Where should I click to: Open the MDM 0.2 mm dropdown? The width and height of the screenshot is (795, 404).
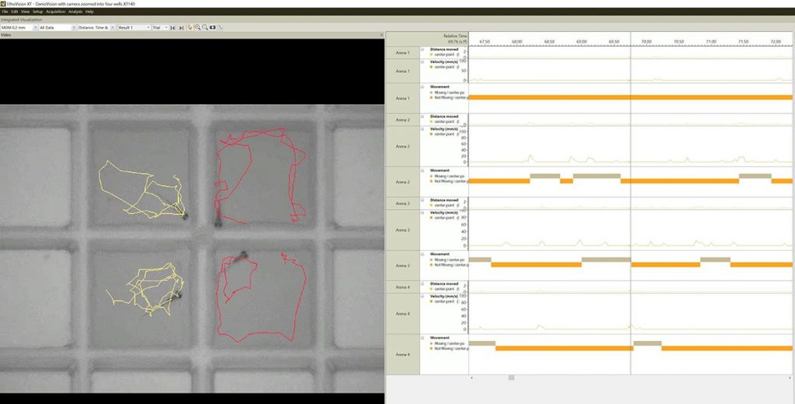click(x=33, y=27)
